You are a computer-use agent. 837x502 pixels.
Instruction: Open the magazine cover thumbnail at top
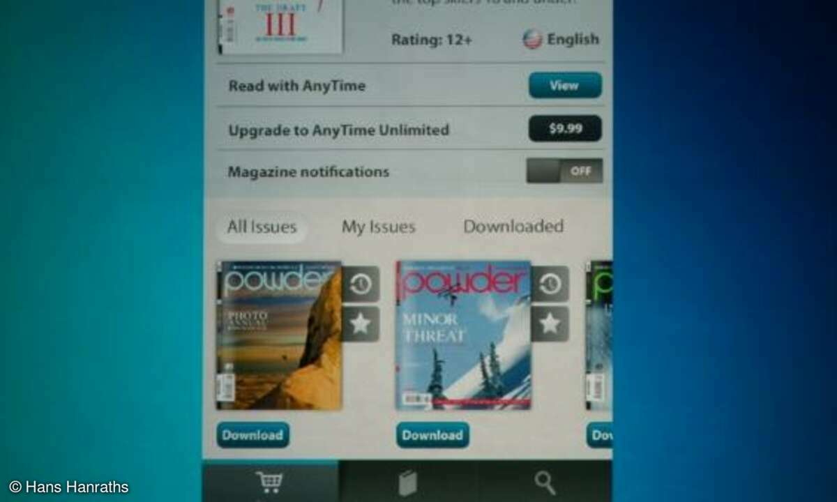pyautogui.click(x=280, y=26)
